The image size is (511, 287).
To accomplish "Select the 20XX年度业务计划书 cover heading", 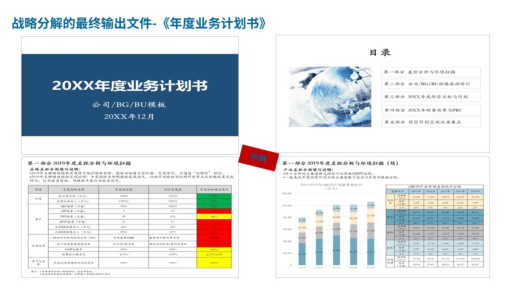I will click(x=130, y=85).
